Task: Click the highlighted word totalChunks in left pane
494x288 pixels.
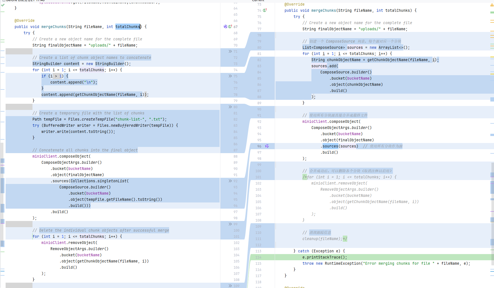Action: (128, 27)
